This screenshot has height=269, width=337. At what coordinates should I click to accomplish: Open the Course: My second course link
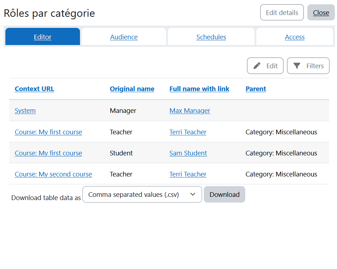(x=53, y=174)
